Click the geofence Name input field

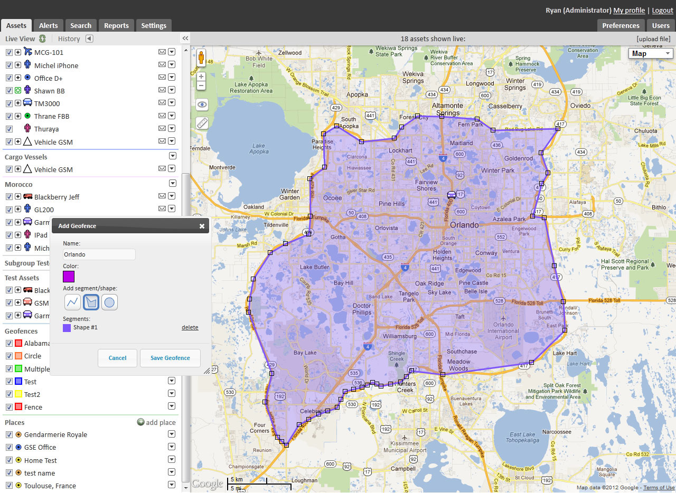pyautogui.click(x=99, y=254)
